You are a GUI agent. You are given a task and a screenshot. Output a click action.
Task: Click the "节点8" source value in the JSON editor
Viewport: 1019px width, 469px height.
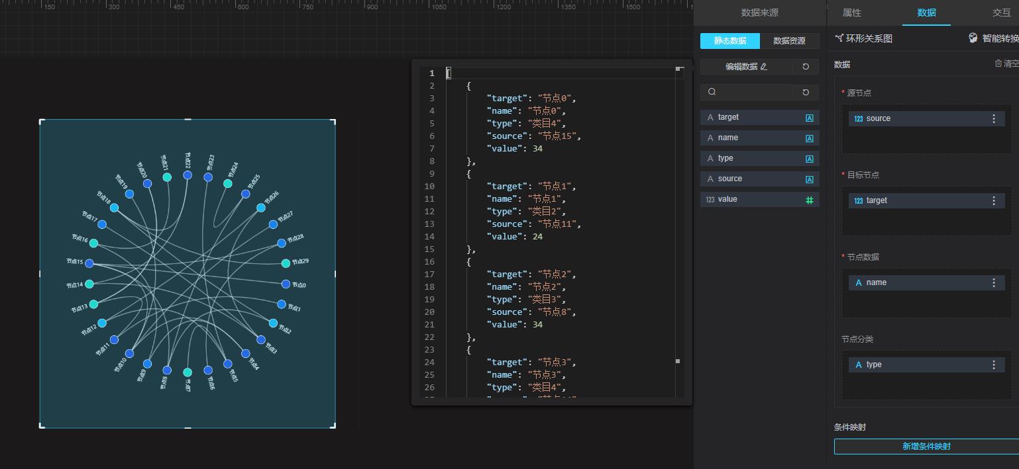pyautogui.click(x=555, y=312)
